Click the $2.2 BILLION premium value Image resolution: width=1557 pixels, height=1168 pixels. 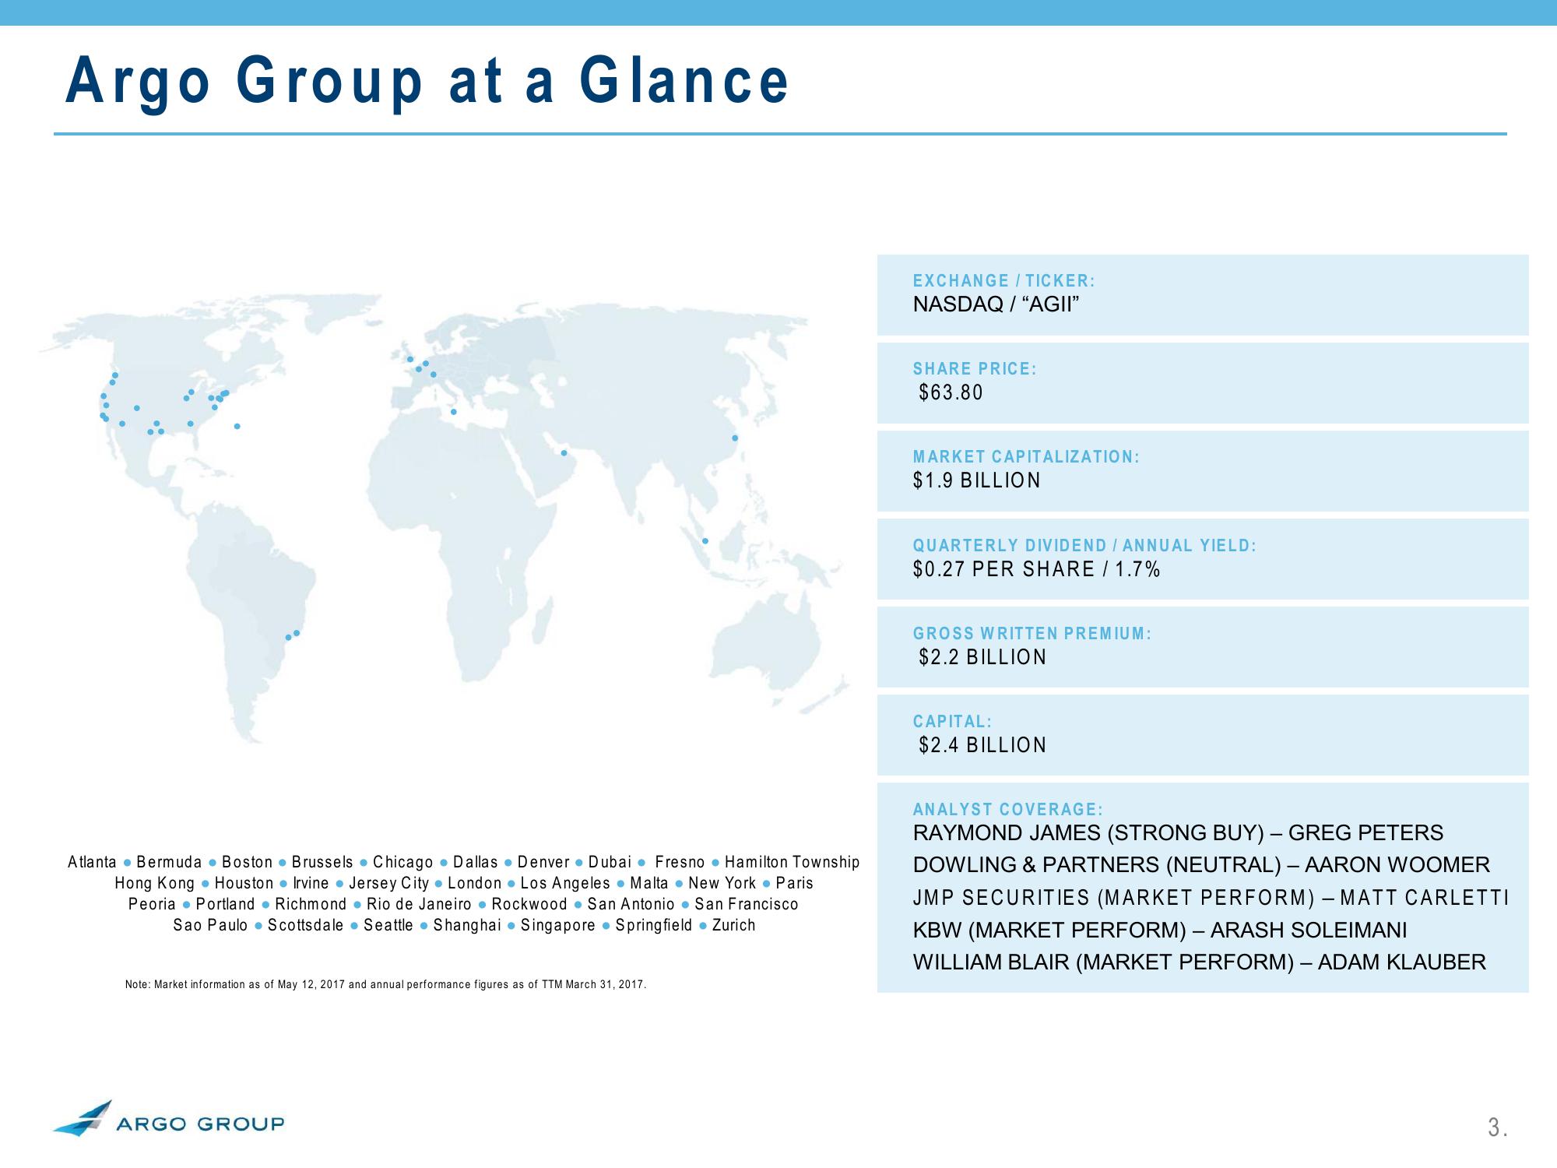click(x=982, y=657)
